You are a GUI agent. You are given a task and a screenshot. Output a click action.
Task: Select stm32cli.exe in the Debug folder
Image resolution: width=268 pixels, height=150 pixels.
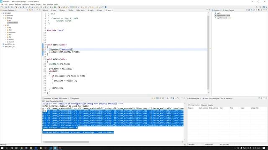click(x=12, y=22)
